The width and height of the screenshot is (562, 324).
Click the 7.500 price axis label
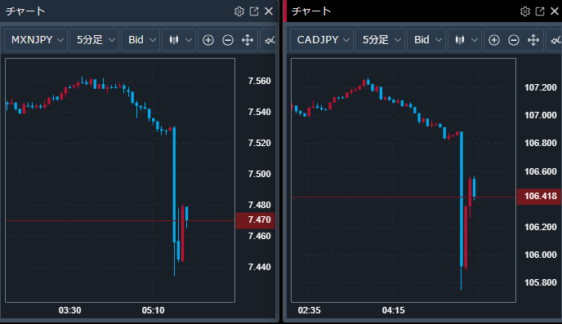click(x=260, y=174)
